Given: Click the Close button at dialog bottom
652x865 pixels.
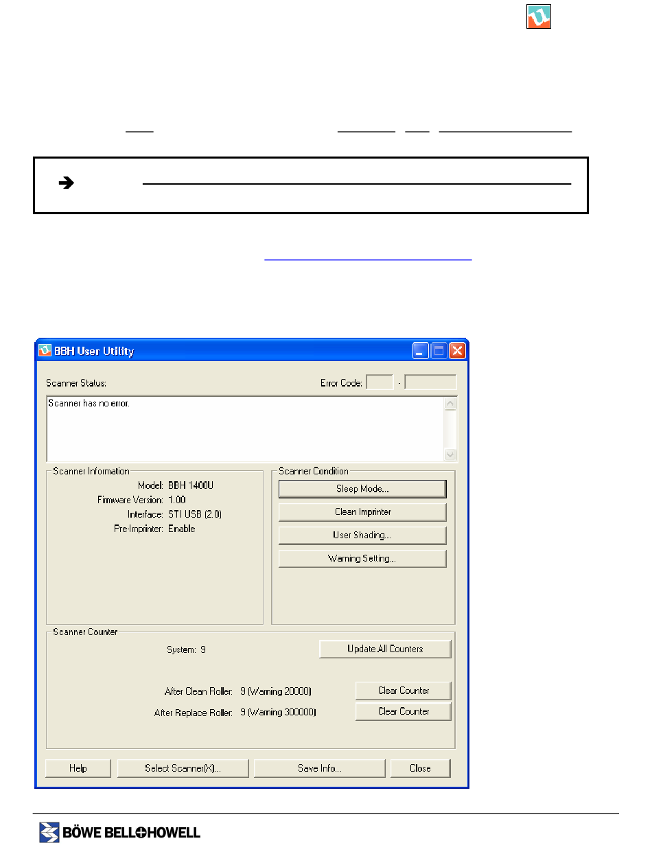Looking at the screenshot, I should 420,768.
